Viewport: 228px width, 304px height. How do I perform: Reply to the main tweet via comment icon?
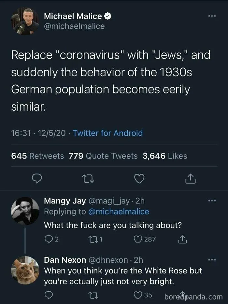37,179
